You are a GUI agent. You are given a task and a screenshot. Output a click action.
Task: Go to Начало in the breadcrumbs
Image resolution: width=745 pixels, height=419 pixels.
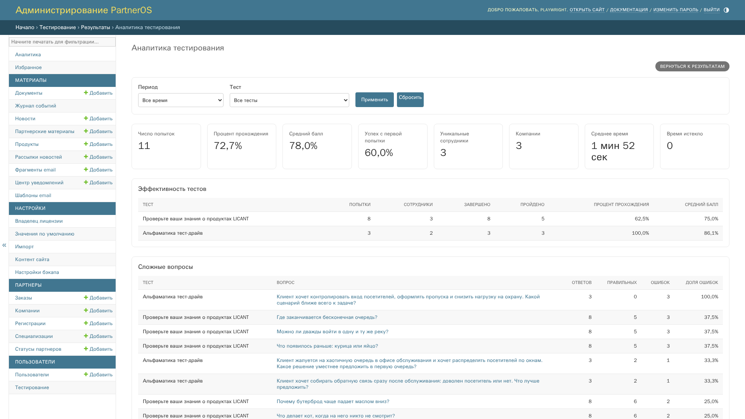25,28
